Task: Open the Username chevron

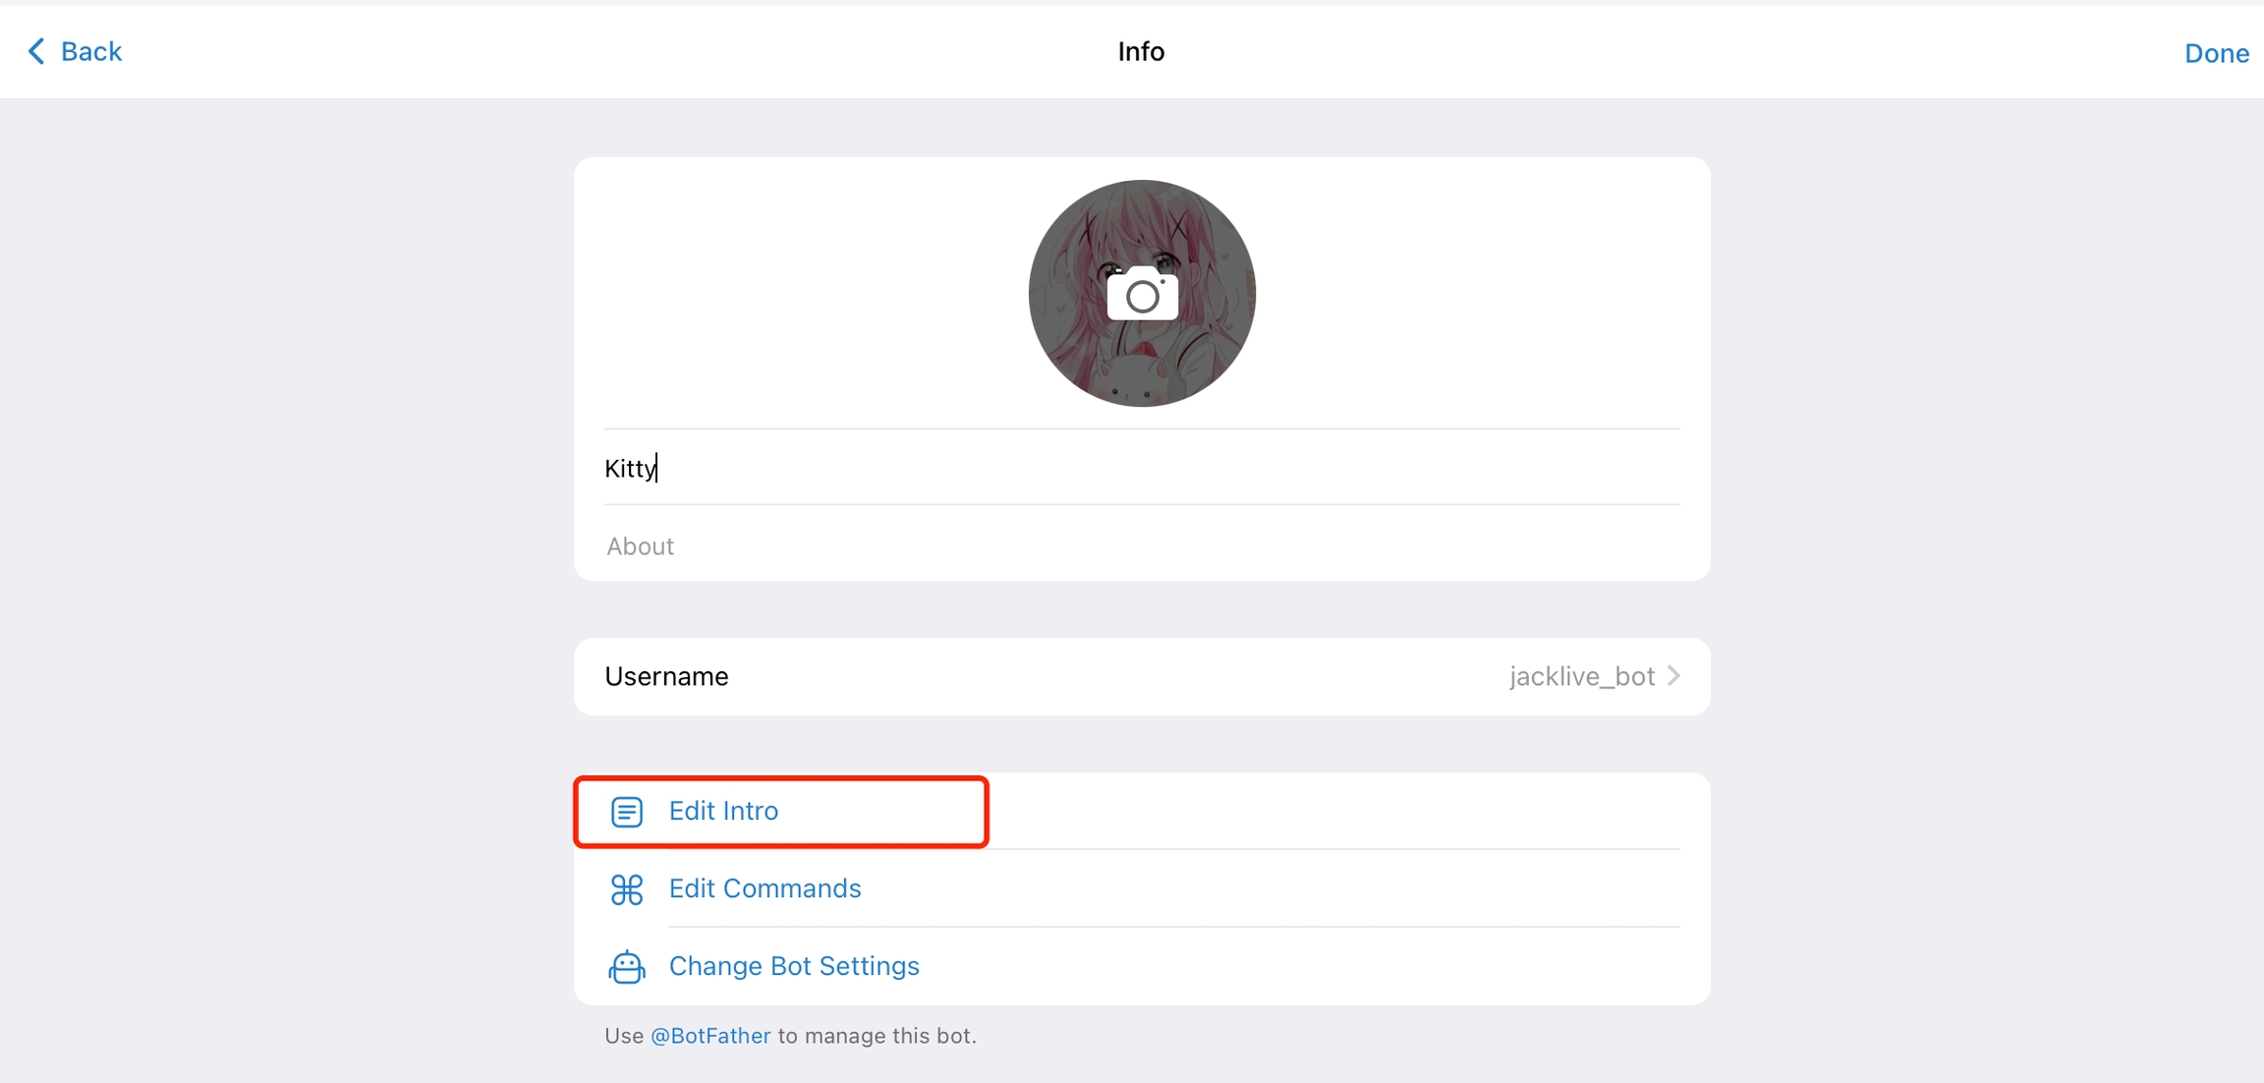Action: pos(1674,676)
